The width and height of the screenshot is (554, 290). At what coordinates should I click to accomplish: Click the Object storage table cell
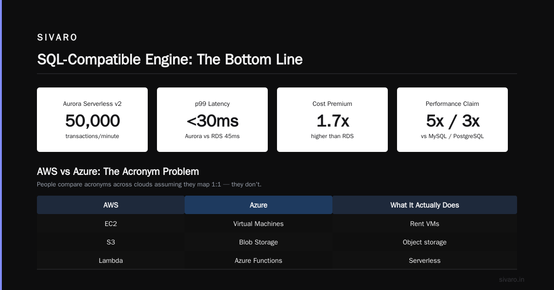pos(425,242)
